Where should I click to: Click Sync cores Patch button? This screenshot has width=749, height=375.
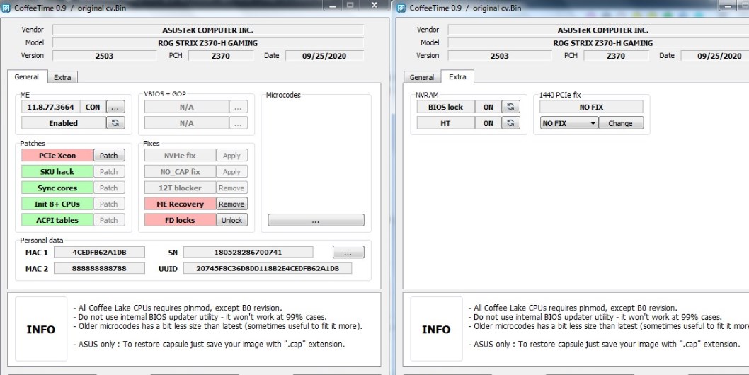pos(109,187)
